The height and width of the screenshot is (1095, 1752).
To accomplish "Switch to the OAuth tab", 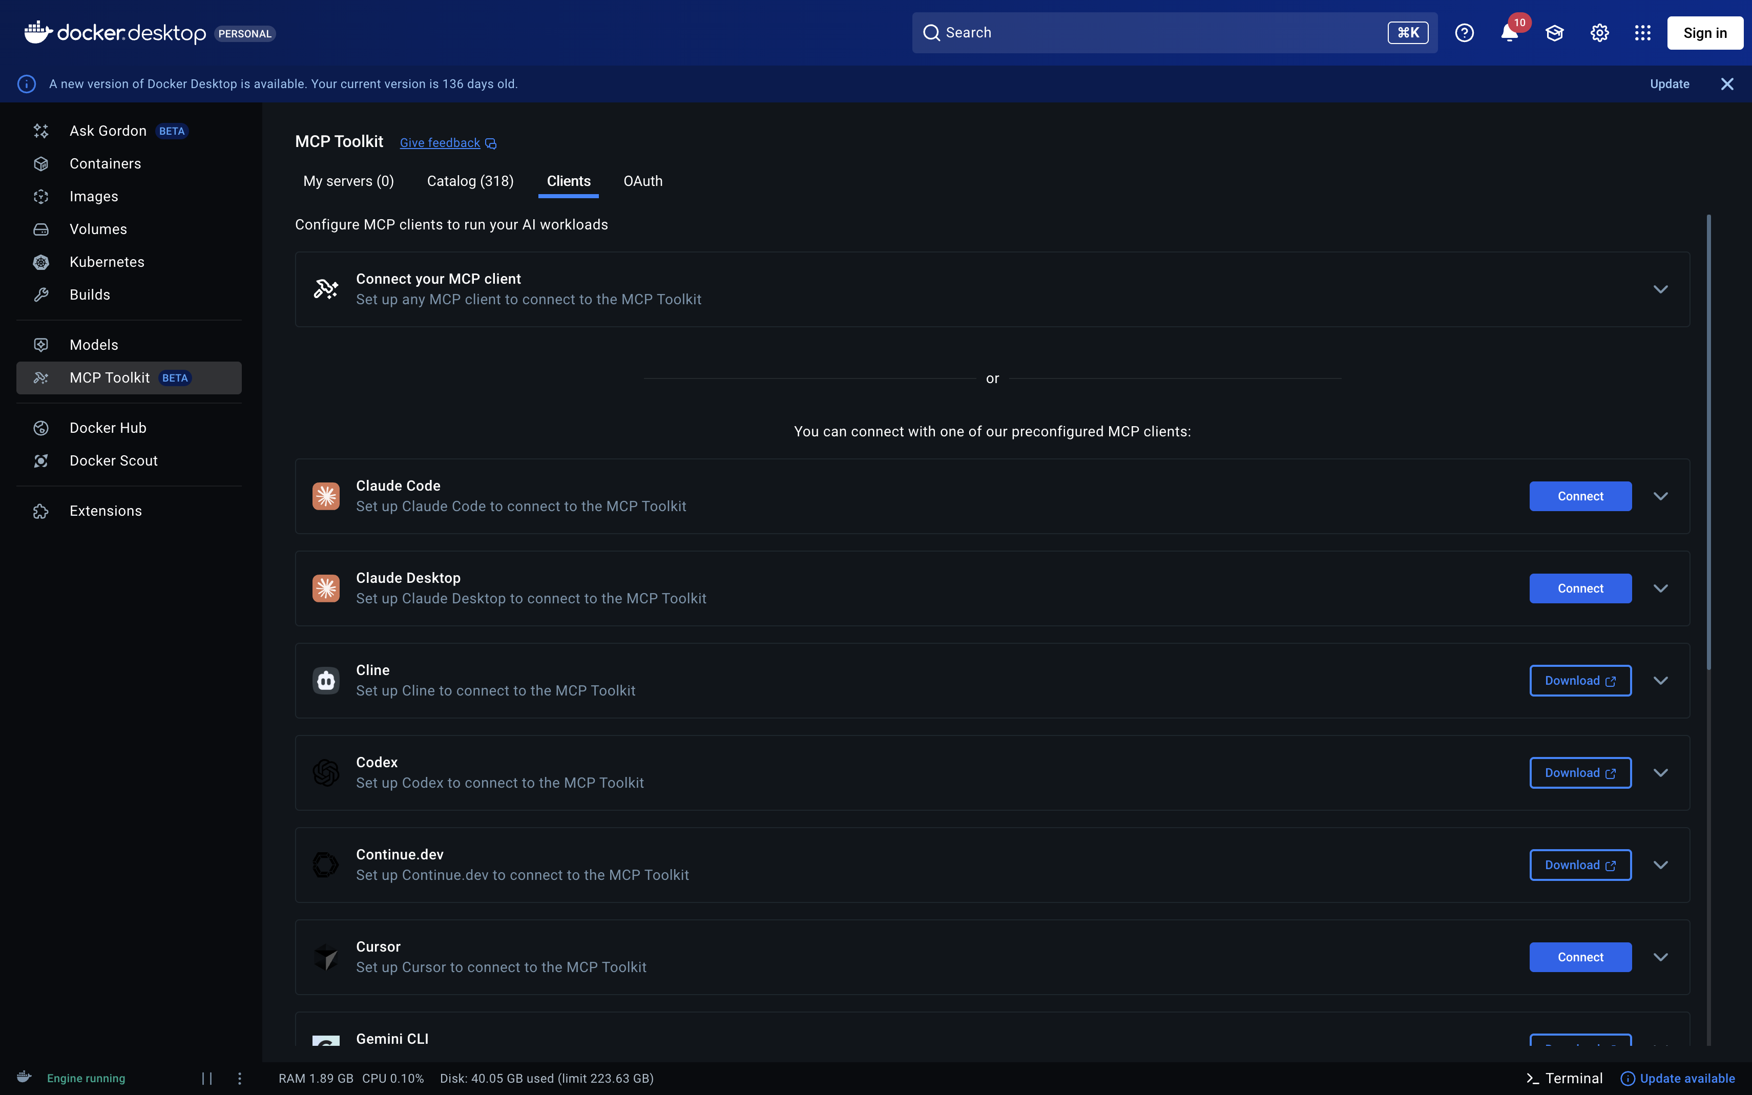I will point(643,181).
